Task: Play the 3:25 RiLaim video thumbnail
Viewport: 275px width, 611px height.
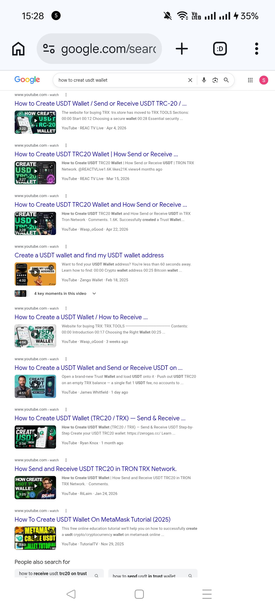Action: pos(35,488)
